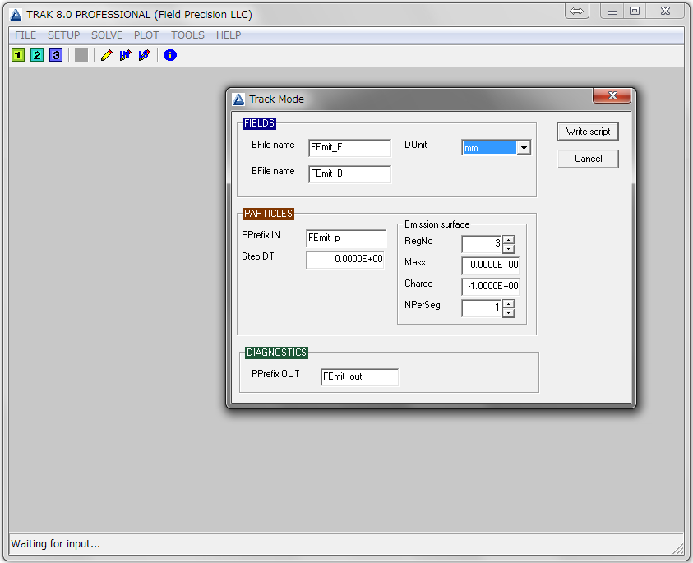Open the FILE menu
Viewport: 693px width, 563px height.
[x=25, y=35]
